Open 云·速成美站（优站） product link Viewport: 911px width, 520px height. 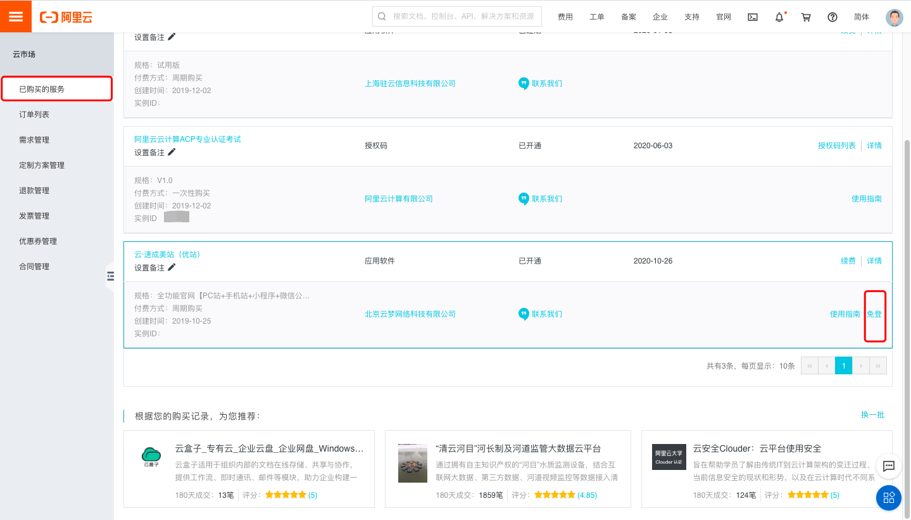coord(167,255)
